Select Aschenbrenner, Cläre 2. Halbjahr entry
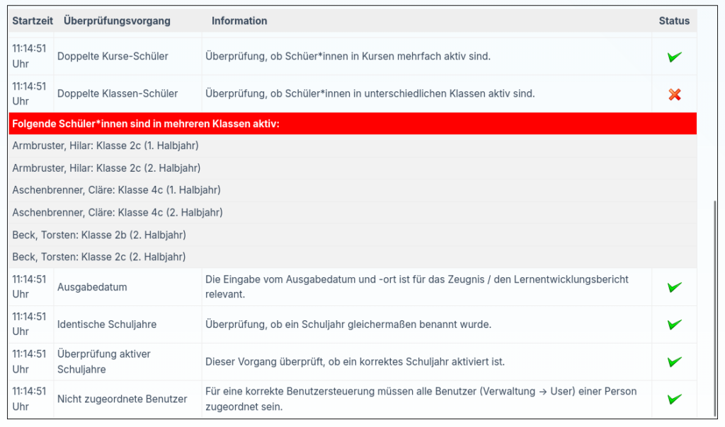725x427 pixels. click(118, 212)
